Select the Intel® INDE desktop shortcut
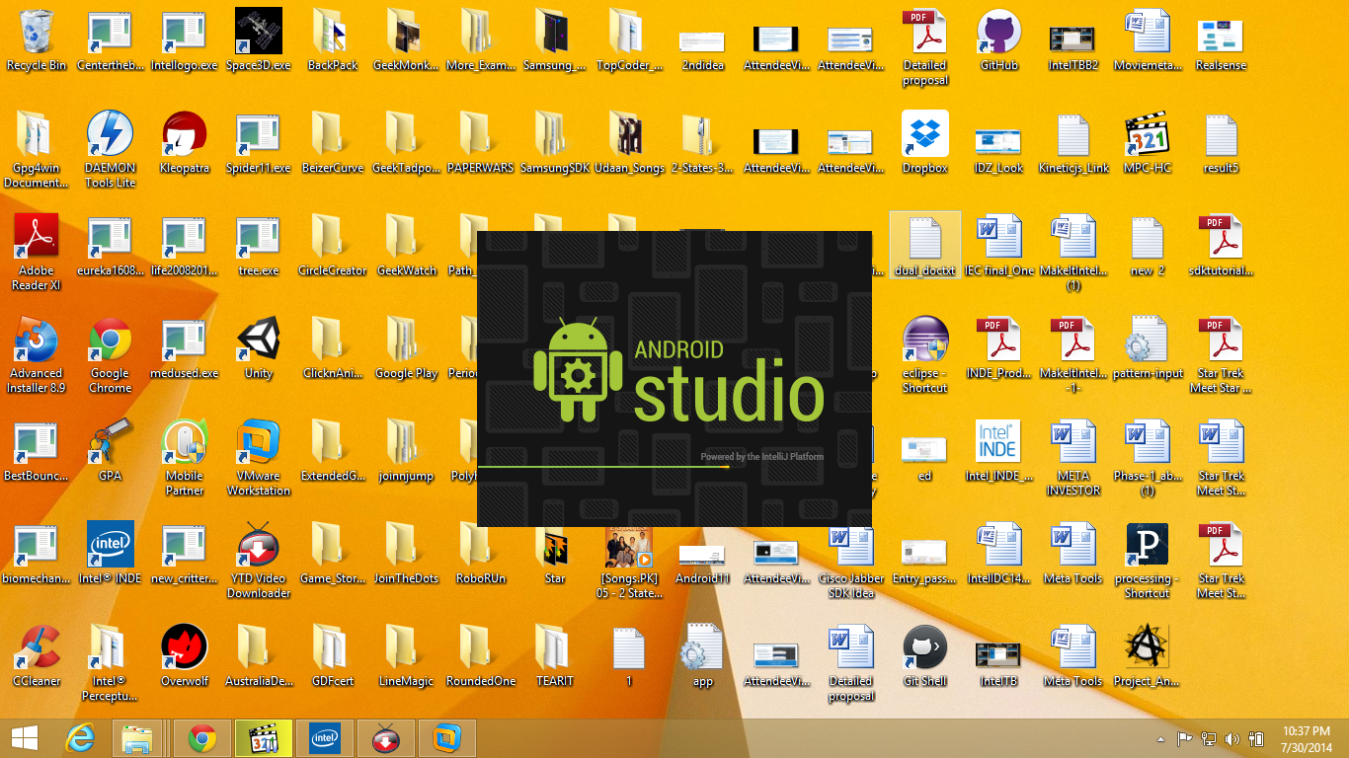1349x758 pixels. (x=111, y=554)
